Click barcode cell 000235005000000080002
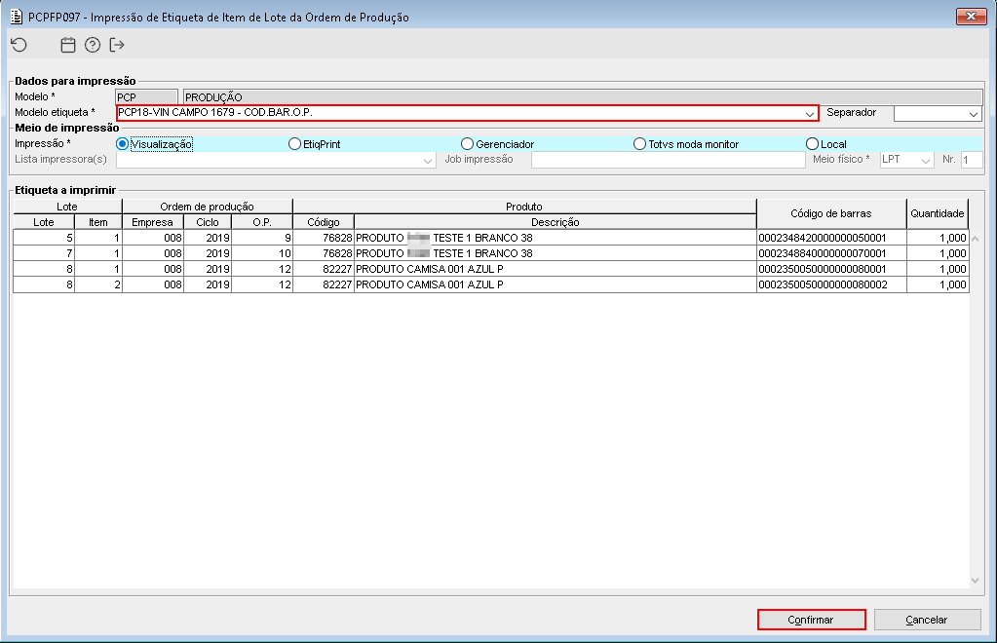Viewport: 997px width, 643px height. click(x=831, y=284)
